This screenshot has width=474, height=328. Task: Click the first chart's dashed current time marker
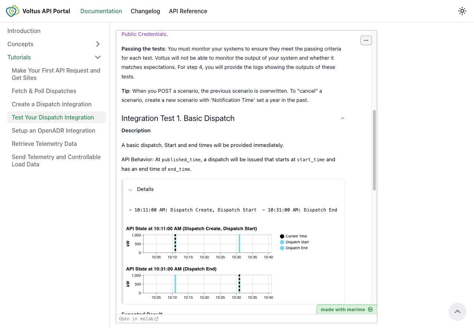[175, 243]
